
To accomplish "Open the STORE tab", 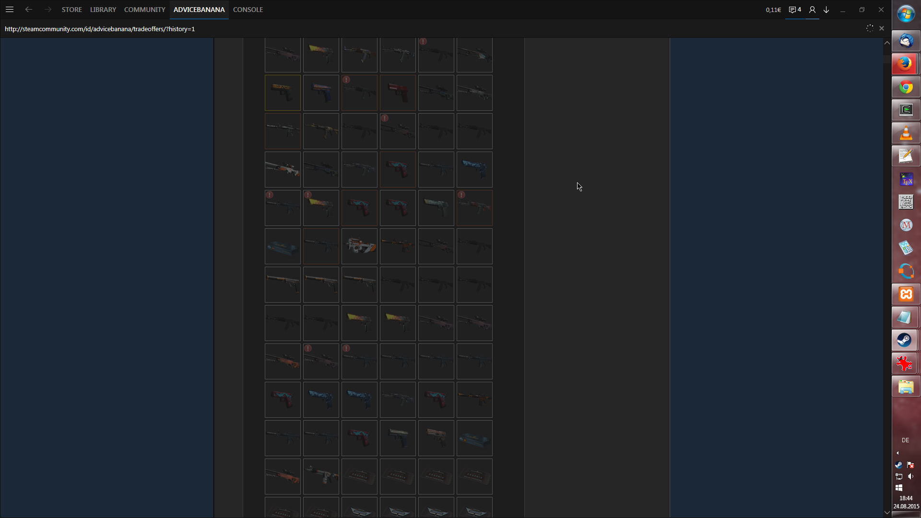I will point(71,10).
